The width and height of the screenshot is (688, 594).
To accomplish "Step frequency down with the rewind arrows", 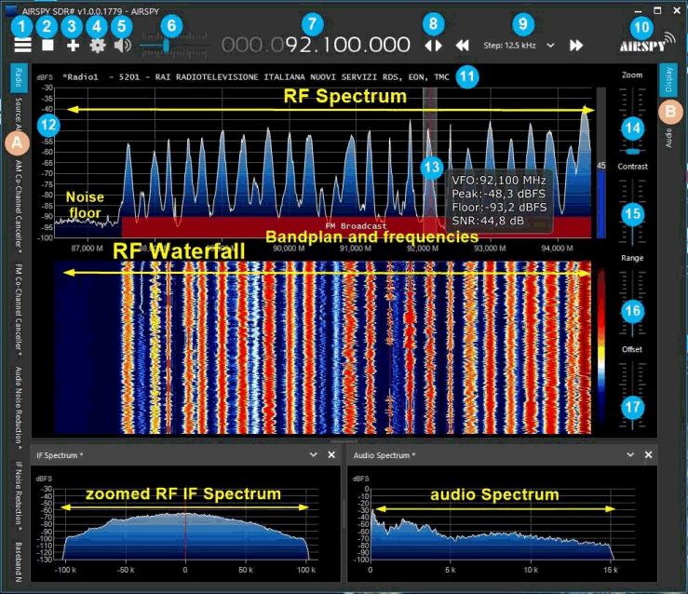I will (462, 45).
